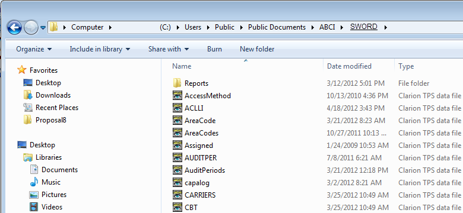
Task: Sort by Date modified column header
Action: tap(349, 66)
